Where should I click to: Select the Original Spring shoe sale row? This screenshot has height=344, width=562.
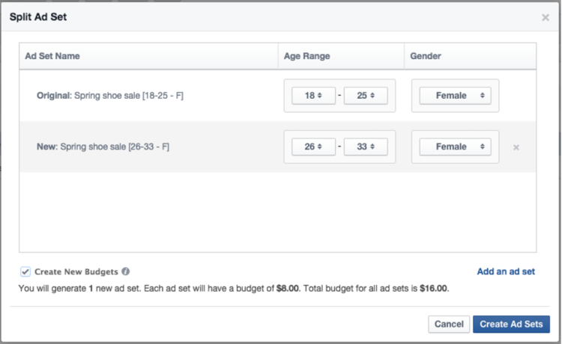(x=110, y=96)
